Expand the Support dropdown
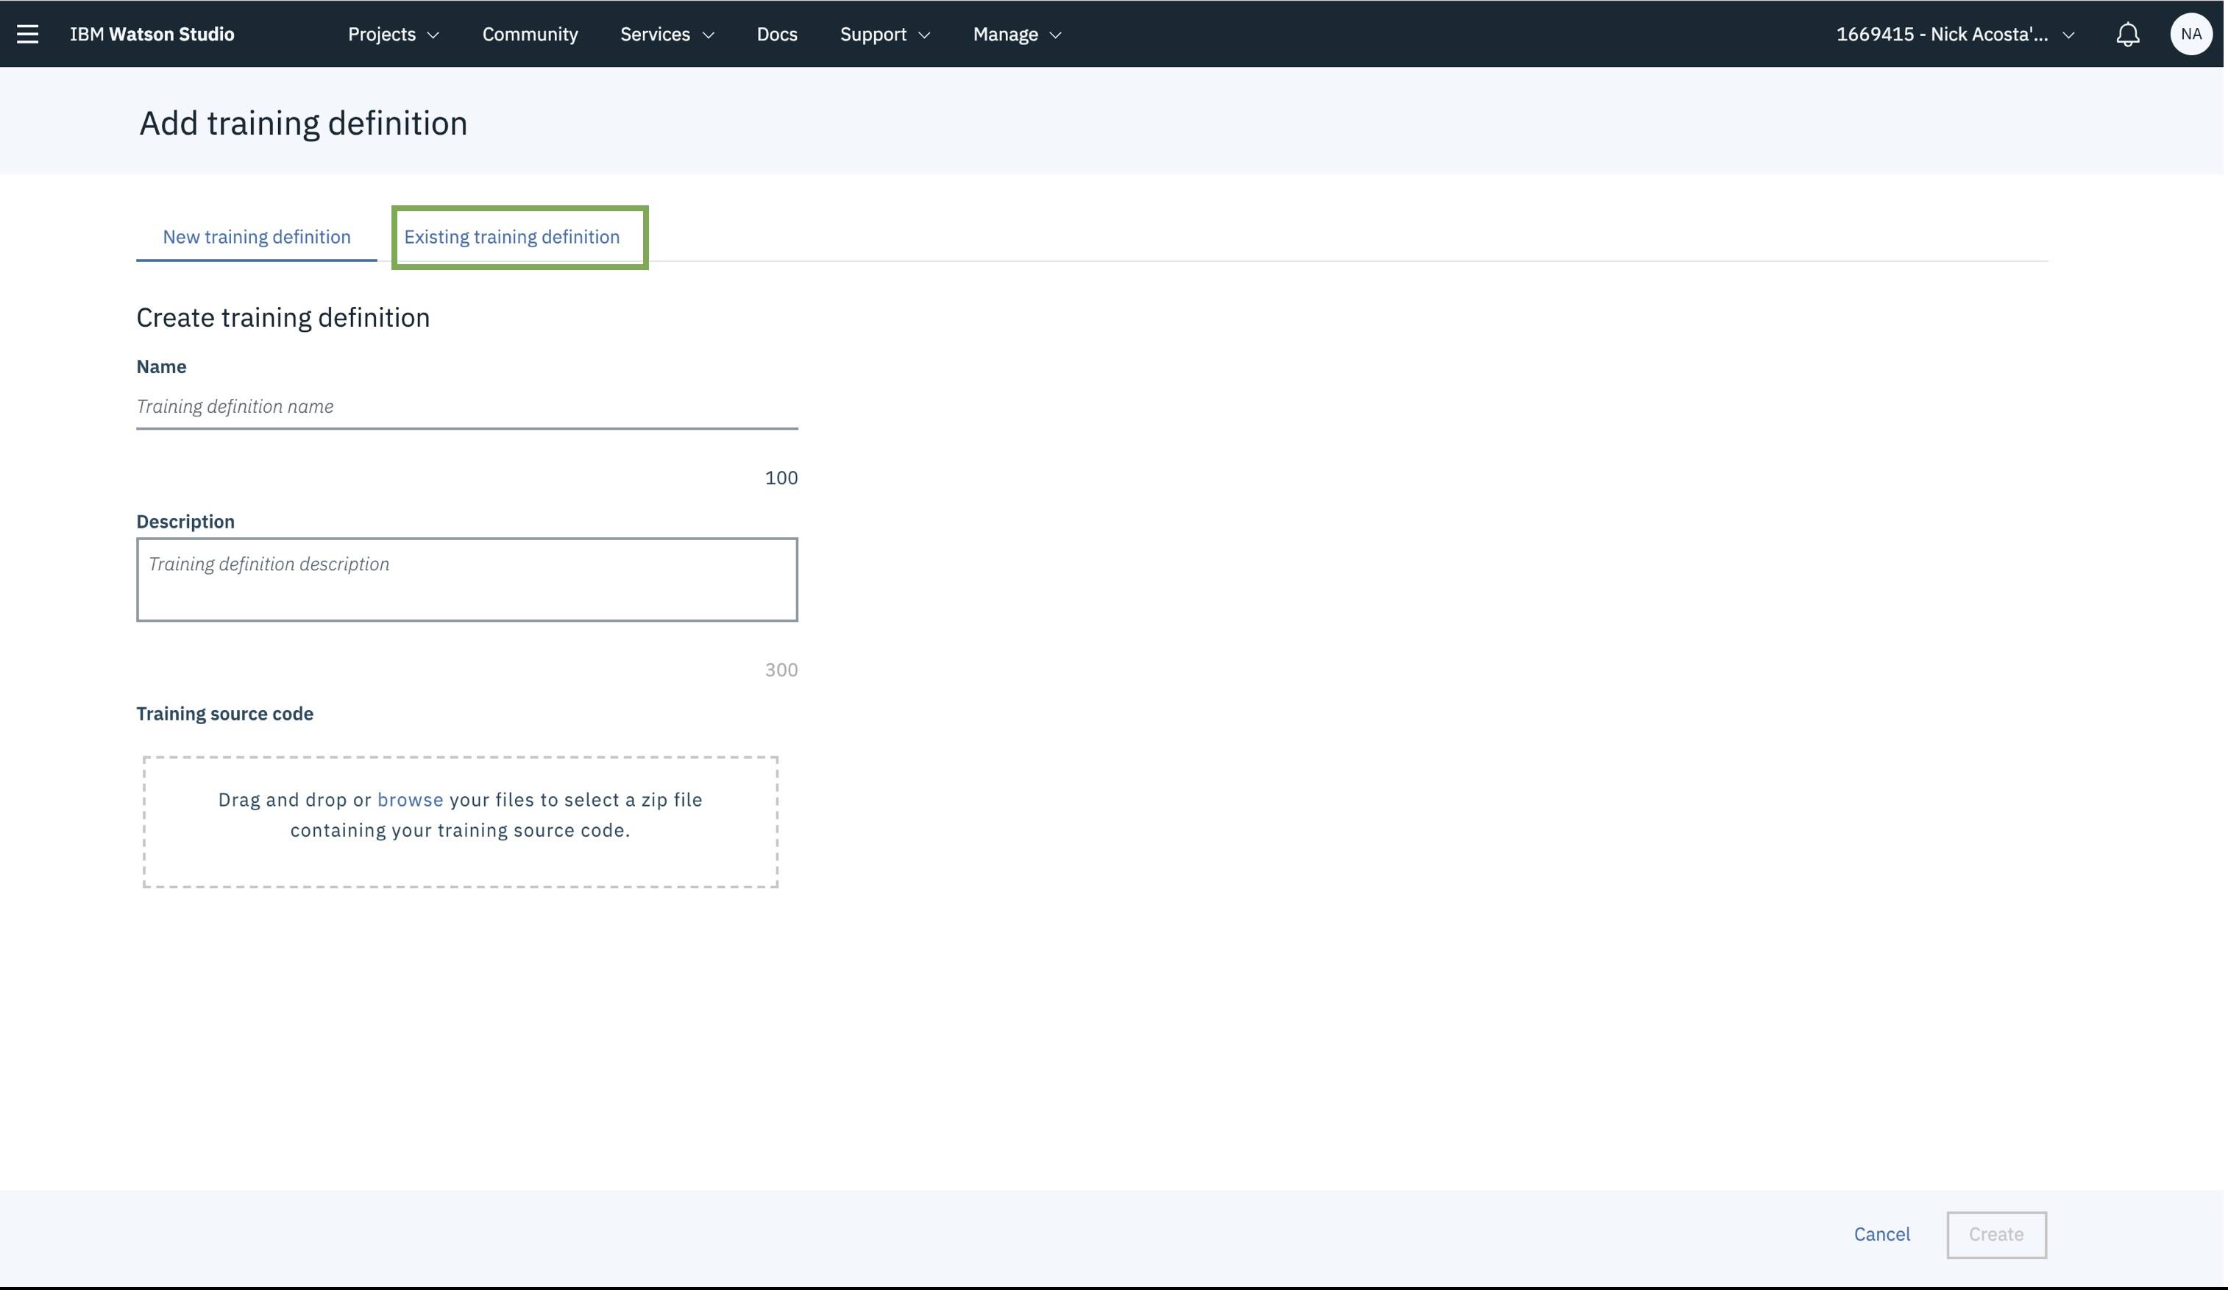 (x=886, y=34)
